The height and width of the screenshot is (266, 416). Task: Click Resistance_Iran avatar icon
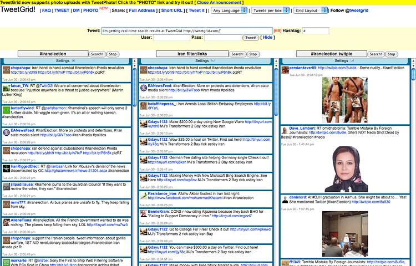tap(144, 196)
